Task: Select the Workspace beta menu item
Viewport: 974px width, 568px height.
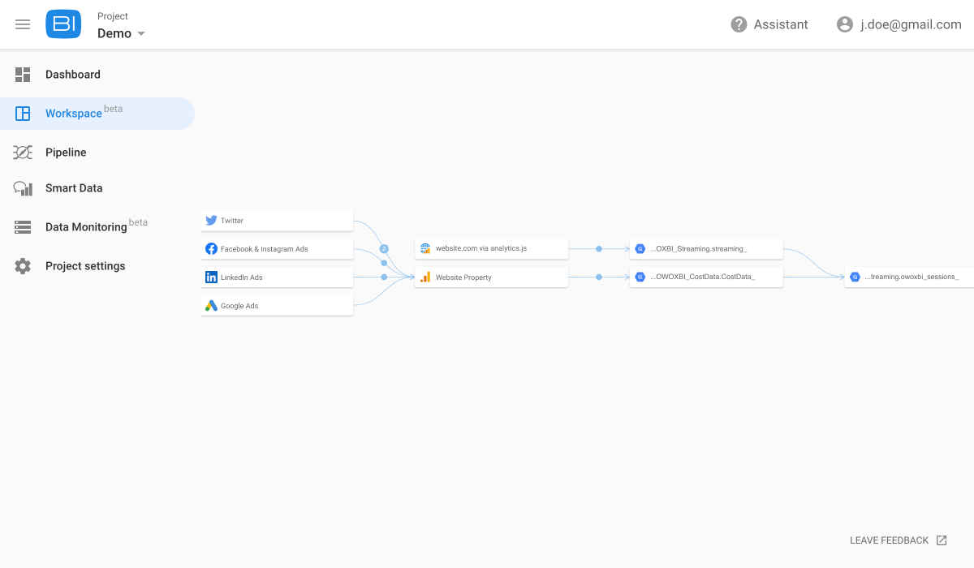Action: tap(97, 114)
